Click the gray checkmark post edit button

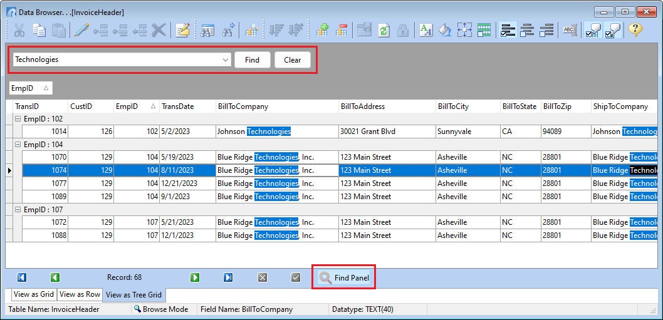pos(296,277)
